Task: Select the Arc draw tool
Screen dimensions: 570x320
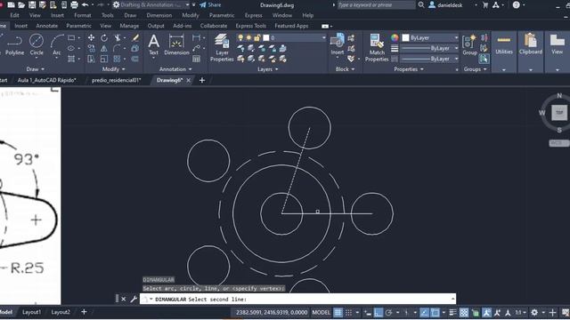Action: [57, 44]
